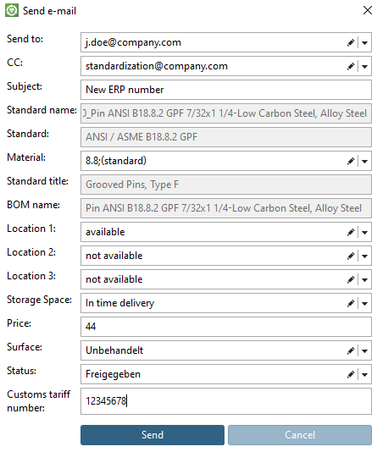Close the Send e-mail window
This screenshot has width=377, height=452.
tap(367, 10)
